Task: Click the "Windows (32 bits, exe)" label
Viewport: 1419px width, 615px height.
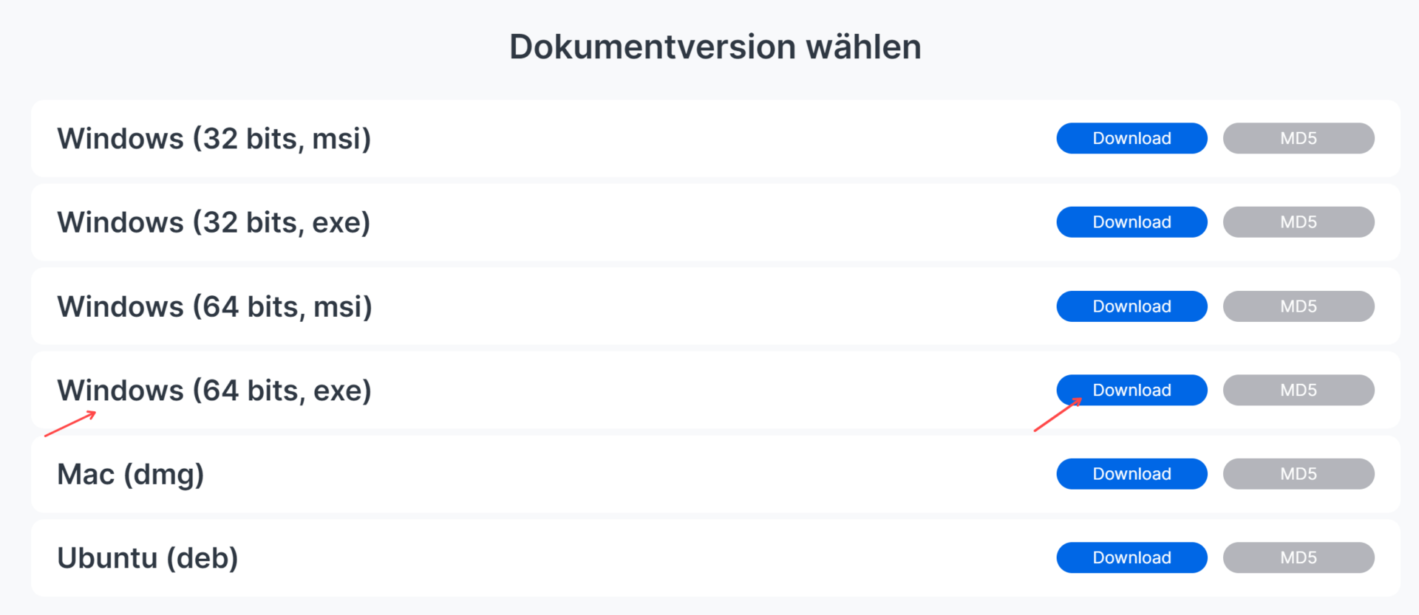Action: [x=214, y=222]
